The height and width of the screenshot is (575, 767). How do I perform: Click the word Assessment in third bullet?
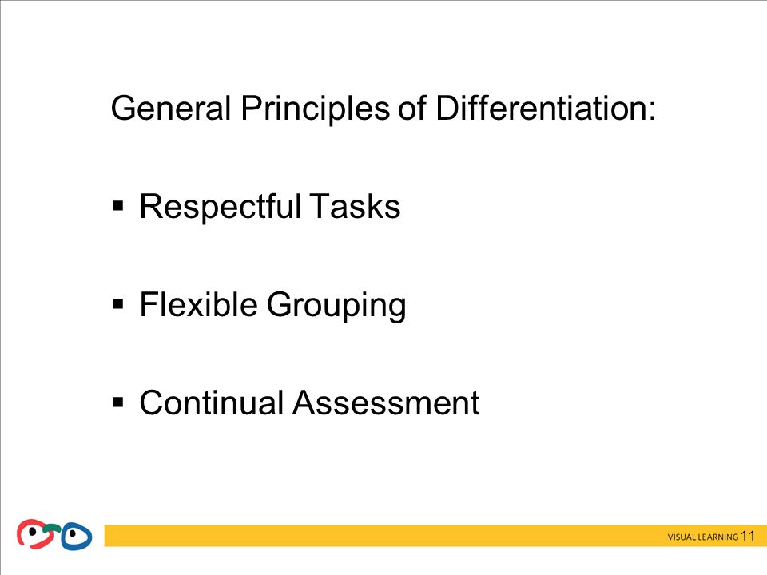coord(386,402)
